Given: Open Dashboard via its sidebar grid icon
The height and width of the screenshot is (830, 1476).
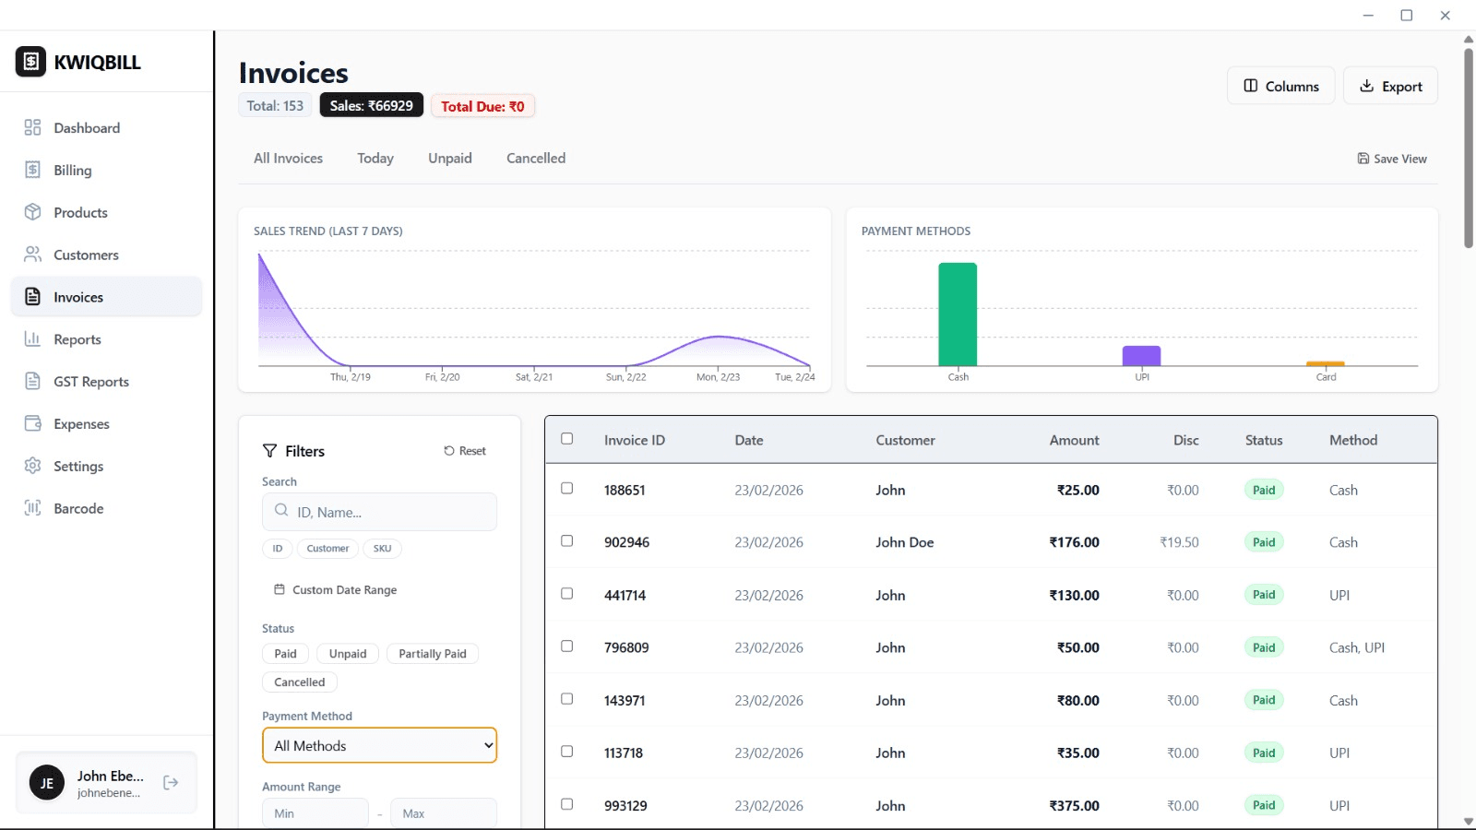Looking at the screenshot, I should [x=33, y=127].
